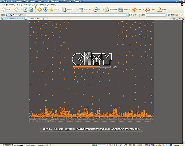Open the File (文件) menu
Image resolution: width=185 pixels, height=146 pixels.
5,5
